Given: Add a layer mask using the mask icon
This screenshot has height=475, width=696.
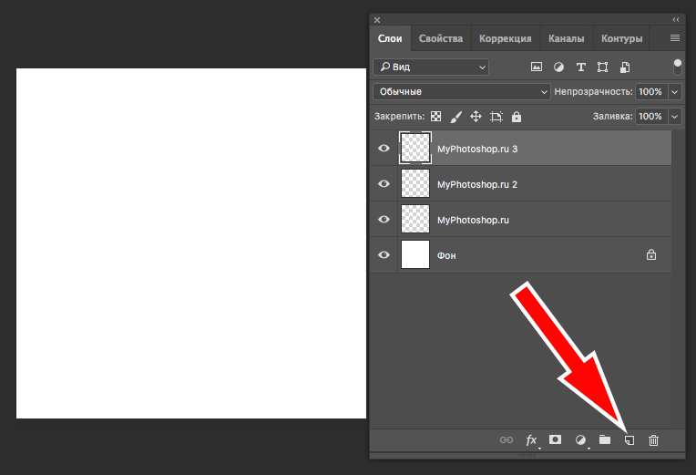Looking at the screenshot, I should click(555, 440).
